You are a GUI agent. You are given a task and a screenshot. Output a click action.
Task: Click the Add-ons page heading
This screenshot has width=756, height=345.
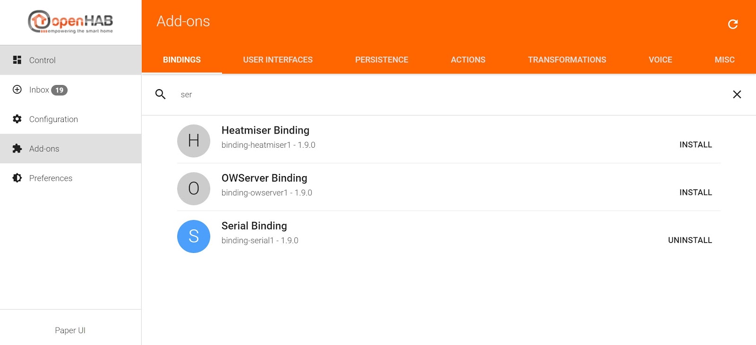tap(183, 21)
